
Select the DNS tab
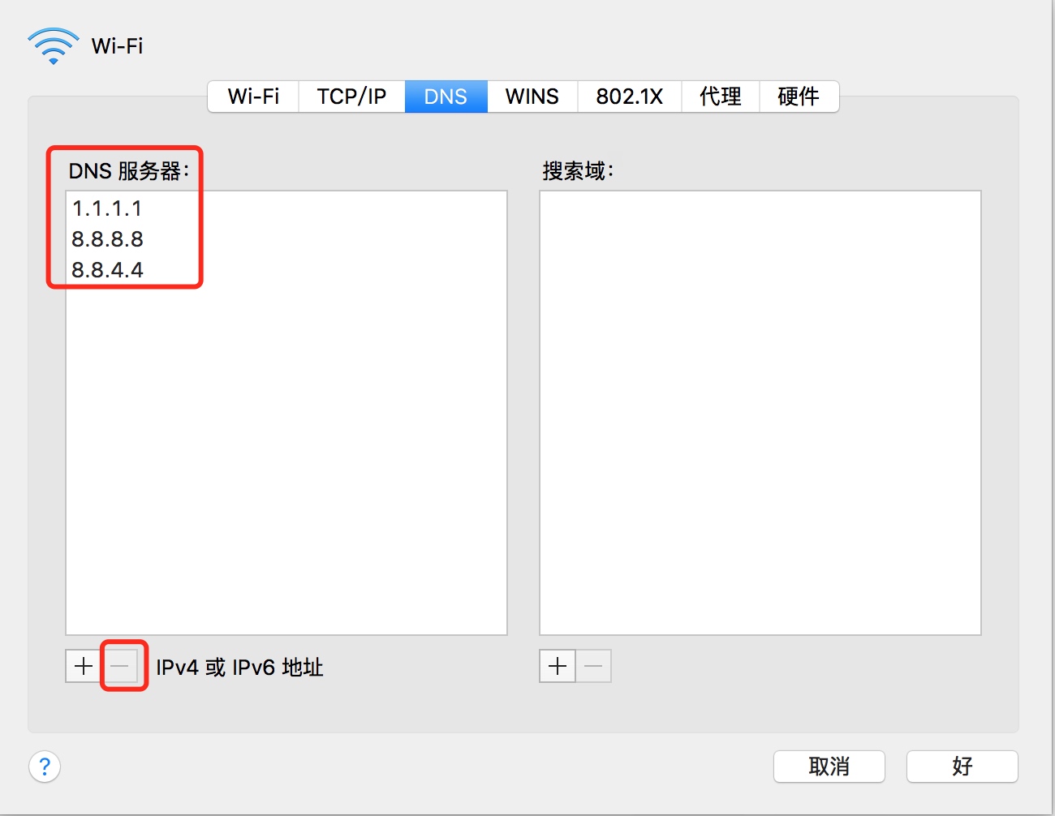click(446, 97)
